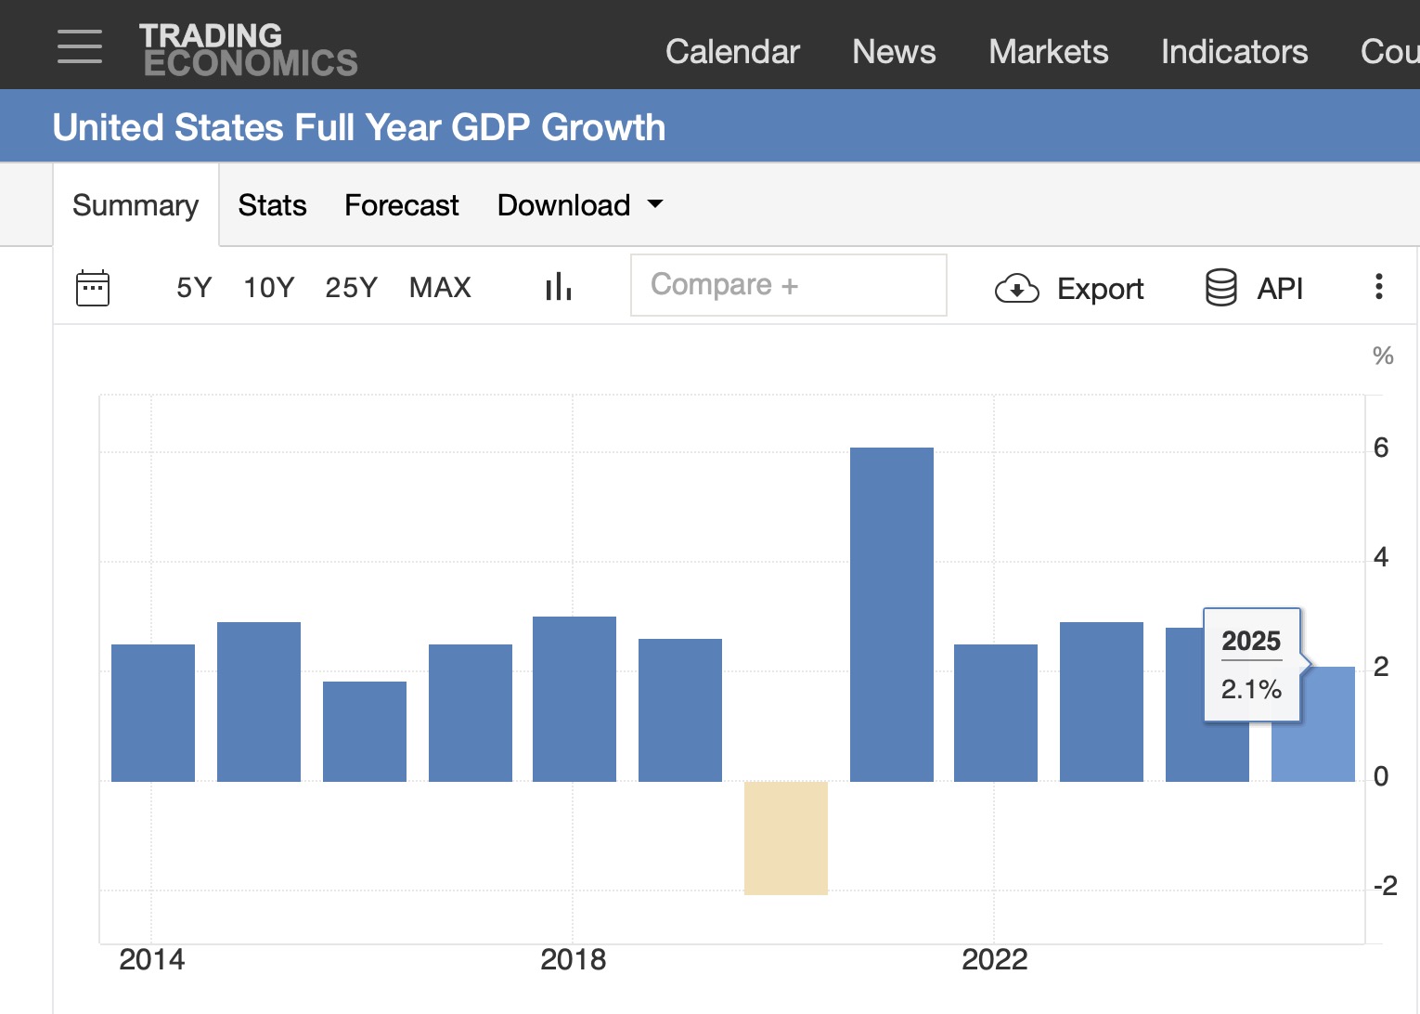Click the Compare input field
Screen dimensions: 1420x1014
pos(788,285)
